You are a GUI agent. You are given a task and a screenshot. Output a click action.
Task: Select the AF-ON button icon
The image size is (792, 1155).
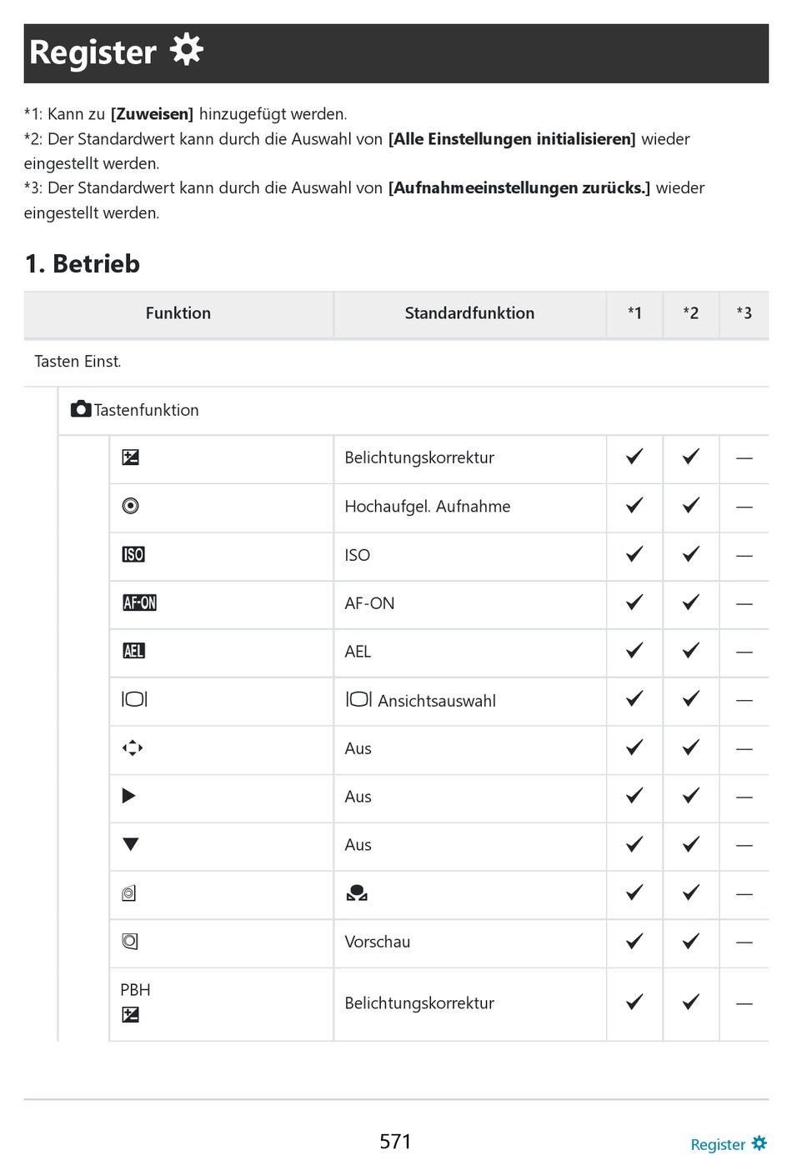(139, 602)
